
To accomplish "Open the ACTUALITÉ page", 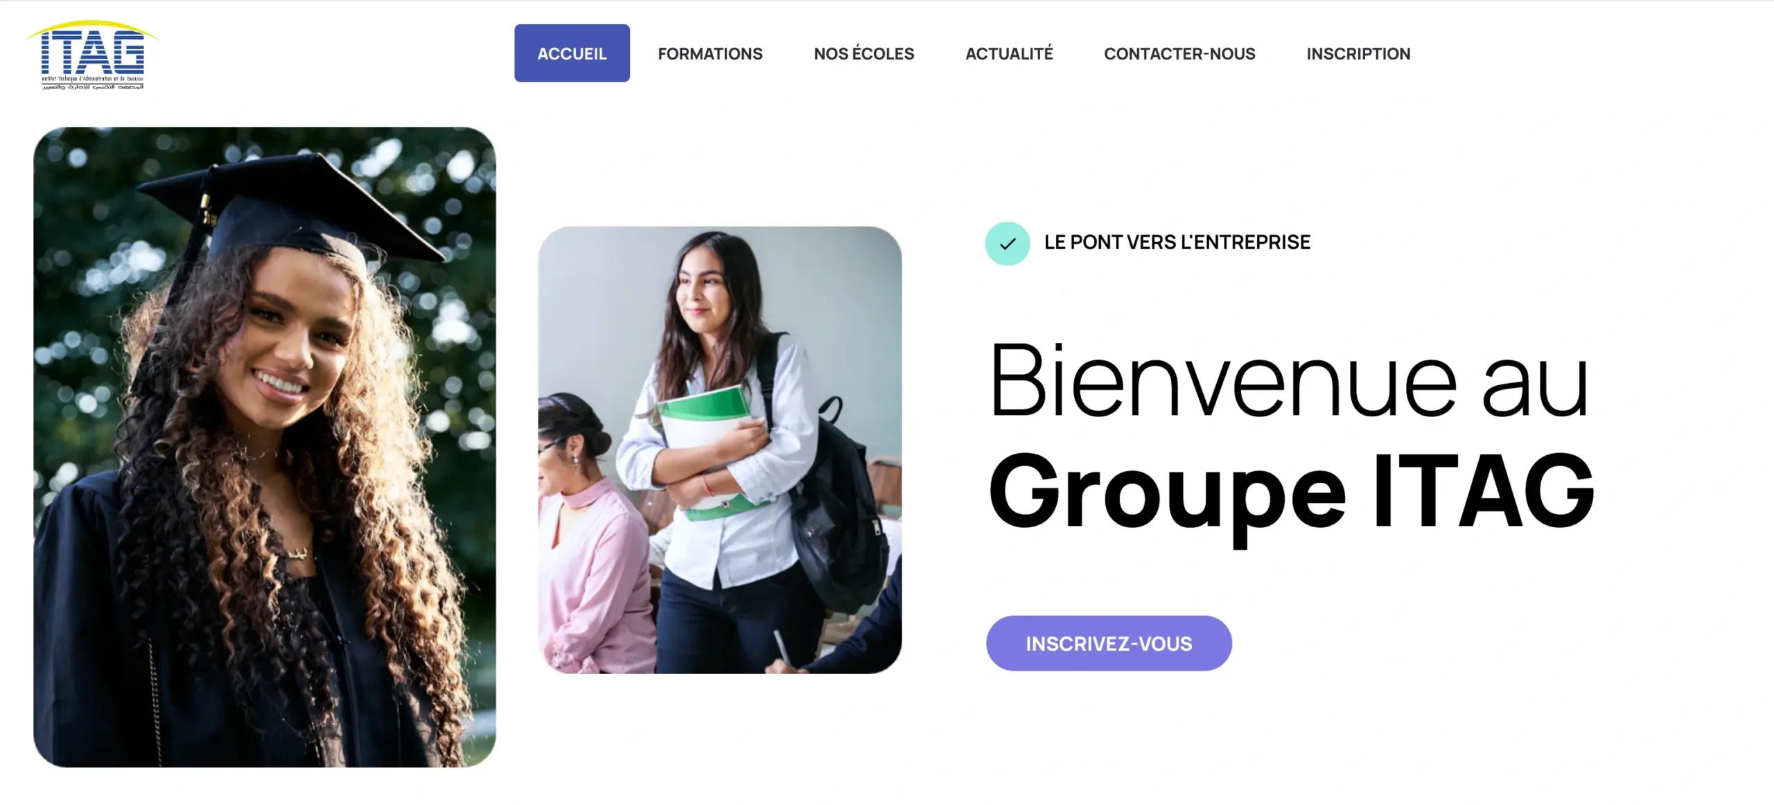I will point(1009,53).
